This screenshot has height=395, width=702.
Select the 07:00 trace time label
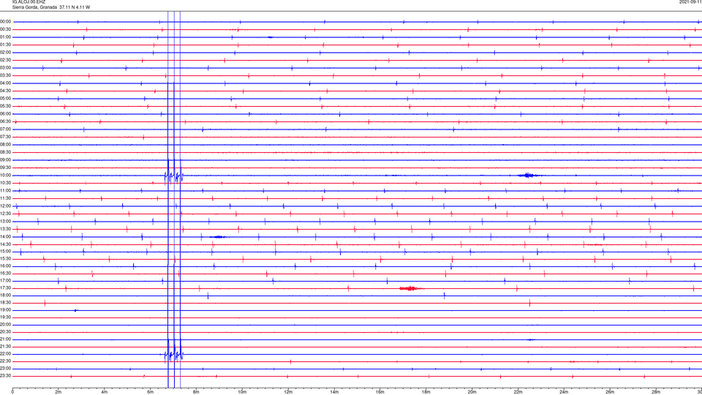(5, 129)
